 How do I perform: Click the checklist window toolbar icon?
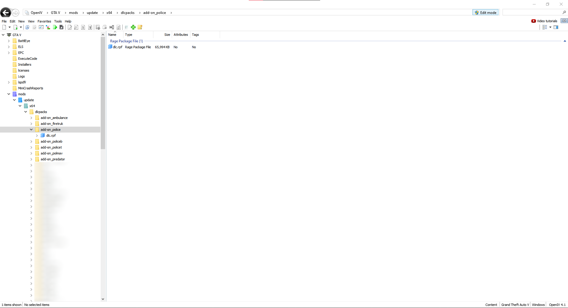[x=41, y=27]
